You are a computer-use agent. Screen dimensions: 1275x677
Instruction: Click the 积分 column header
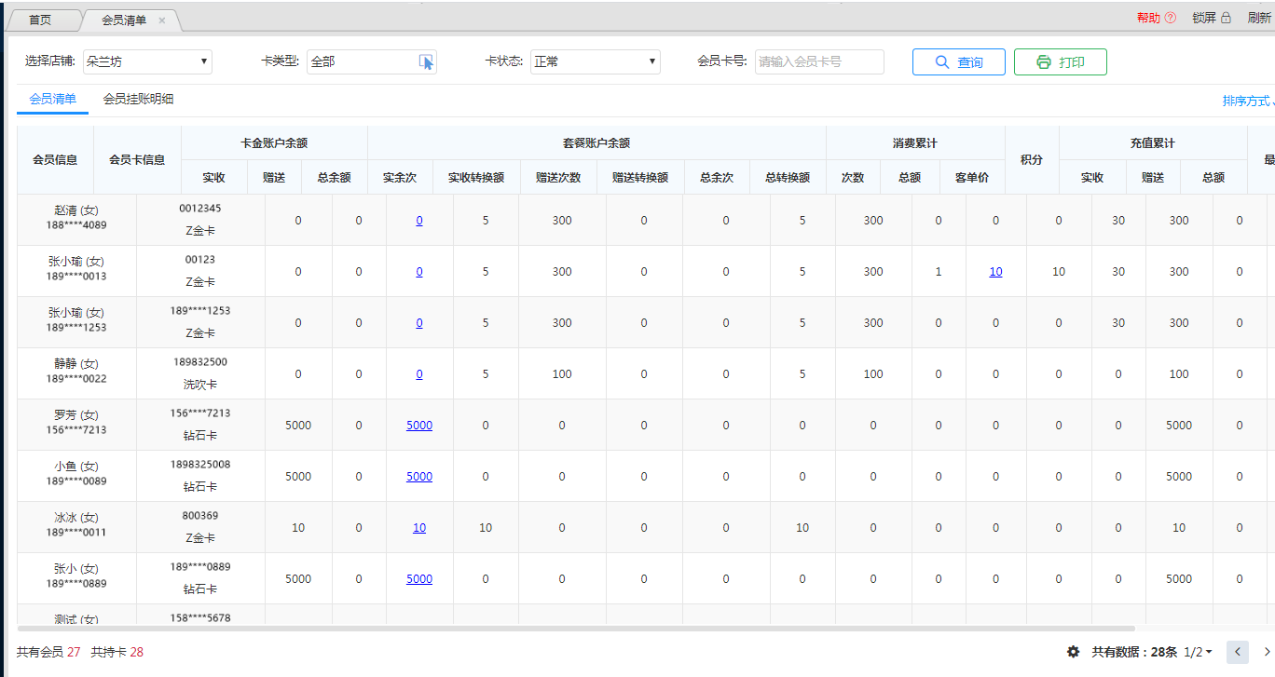[1032, 159]
